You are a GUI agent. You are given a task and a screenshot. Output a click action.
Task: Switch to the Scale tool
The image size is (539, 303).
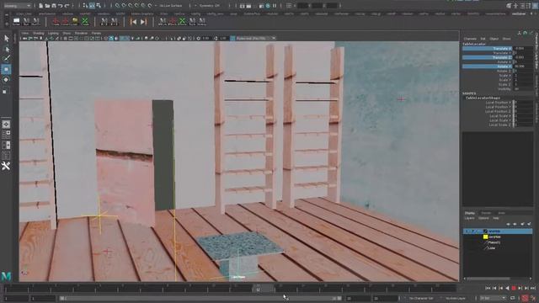[5, 92]
